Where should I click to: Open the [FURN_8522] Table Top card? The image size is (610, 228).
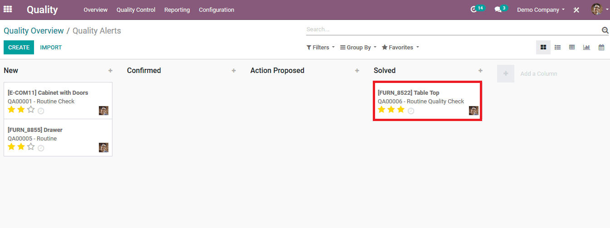pos(427,101)
